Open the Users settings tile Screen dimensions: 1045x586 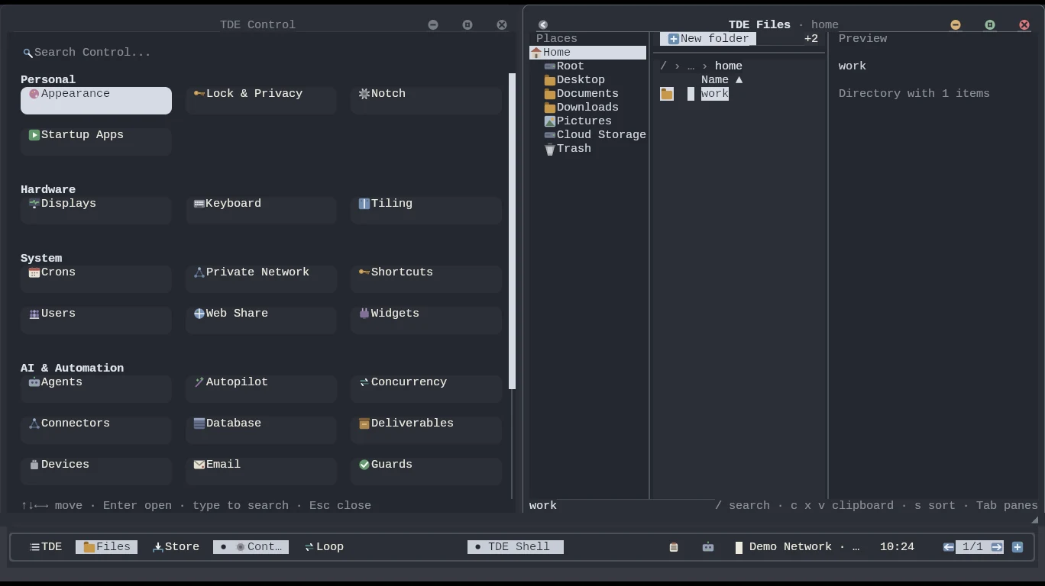pyautogui.click(x=96, y=320)
